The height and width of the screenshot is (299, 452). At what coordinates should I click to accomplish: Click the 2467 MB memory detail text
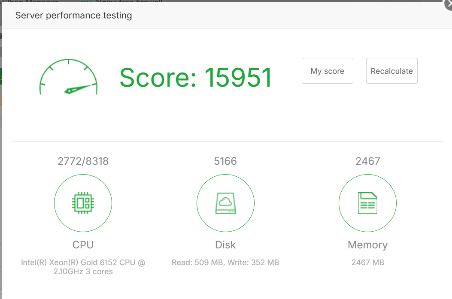pyautogui.click(x=367, y=263)
